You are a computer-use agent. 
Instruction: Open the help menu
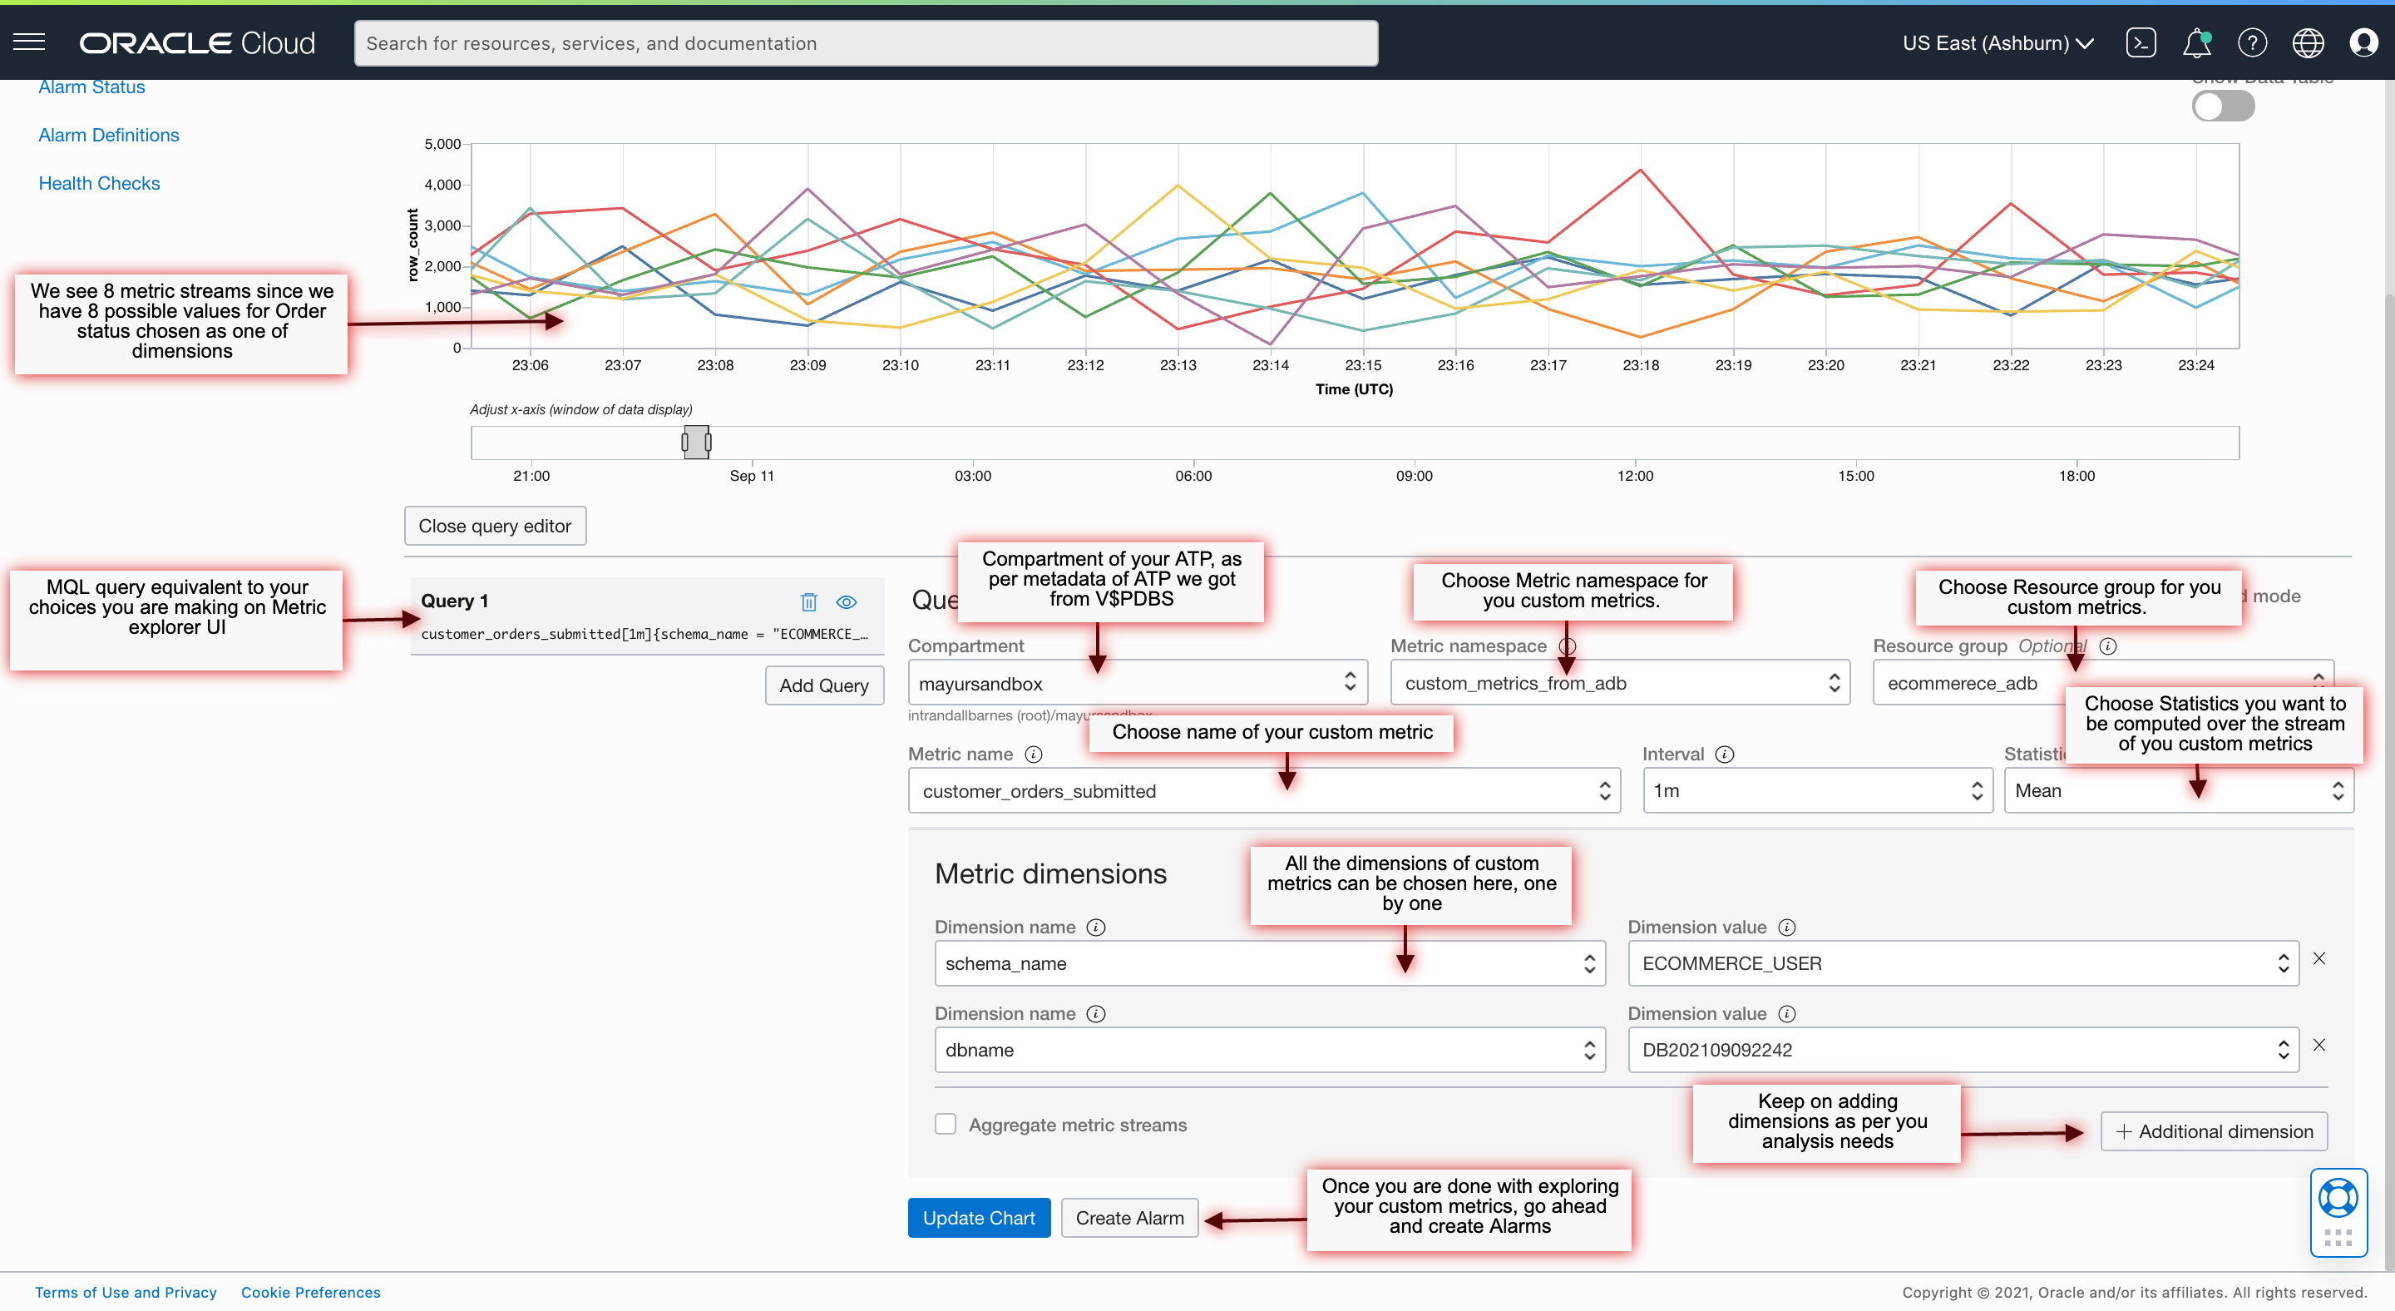2253,42
